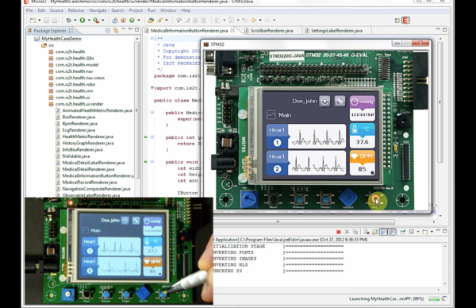The height and width of the screenshot is (308, 476).
Task: Click the status bar progress view icon
Action: tap(443, 299)
